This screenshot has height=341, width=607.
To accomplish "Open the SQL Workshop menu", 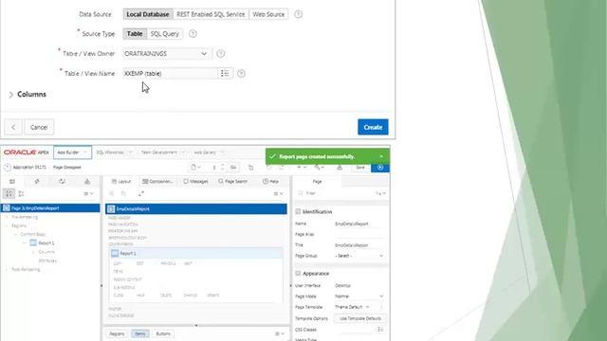I will coord(114,153).
